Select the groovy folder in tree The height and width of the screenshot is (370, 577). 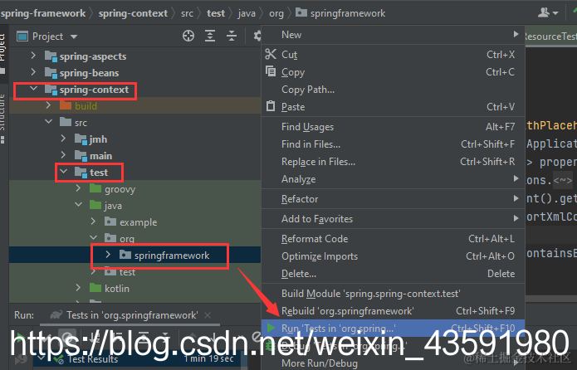120,189
